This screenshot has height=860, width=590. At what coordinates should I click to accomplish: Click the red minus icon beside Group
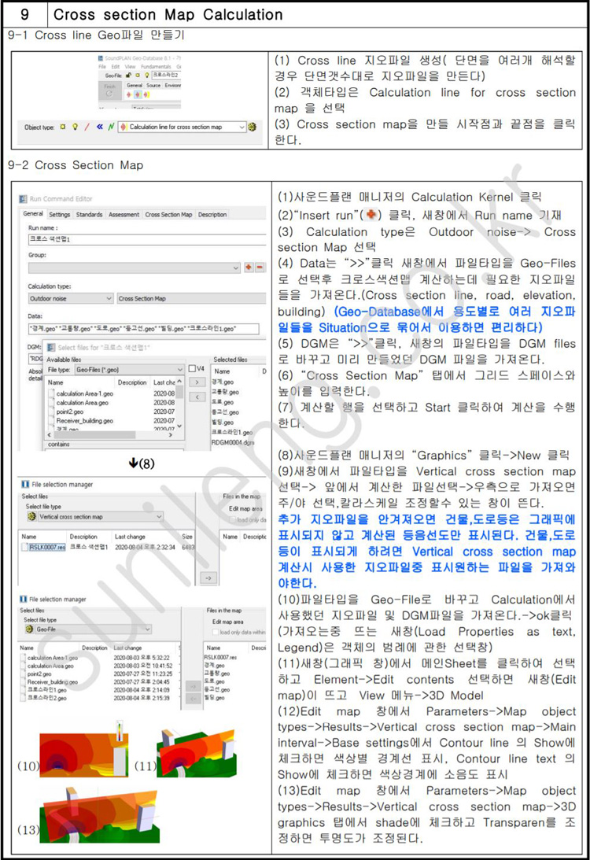point(260,268)
